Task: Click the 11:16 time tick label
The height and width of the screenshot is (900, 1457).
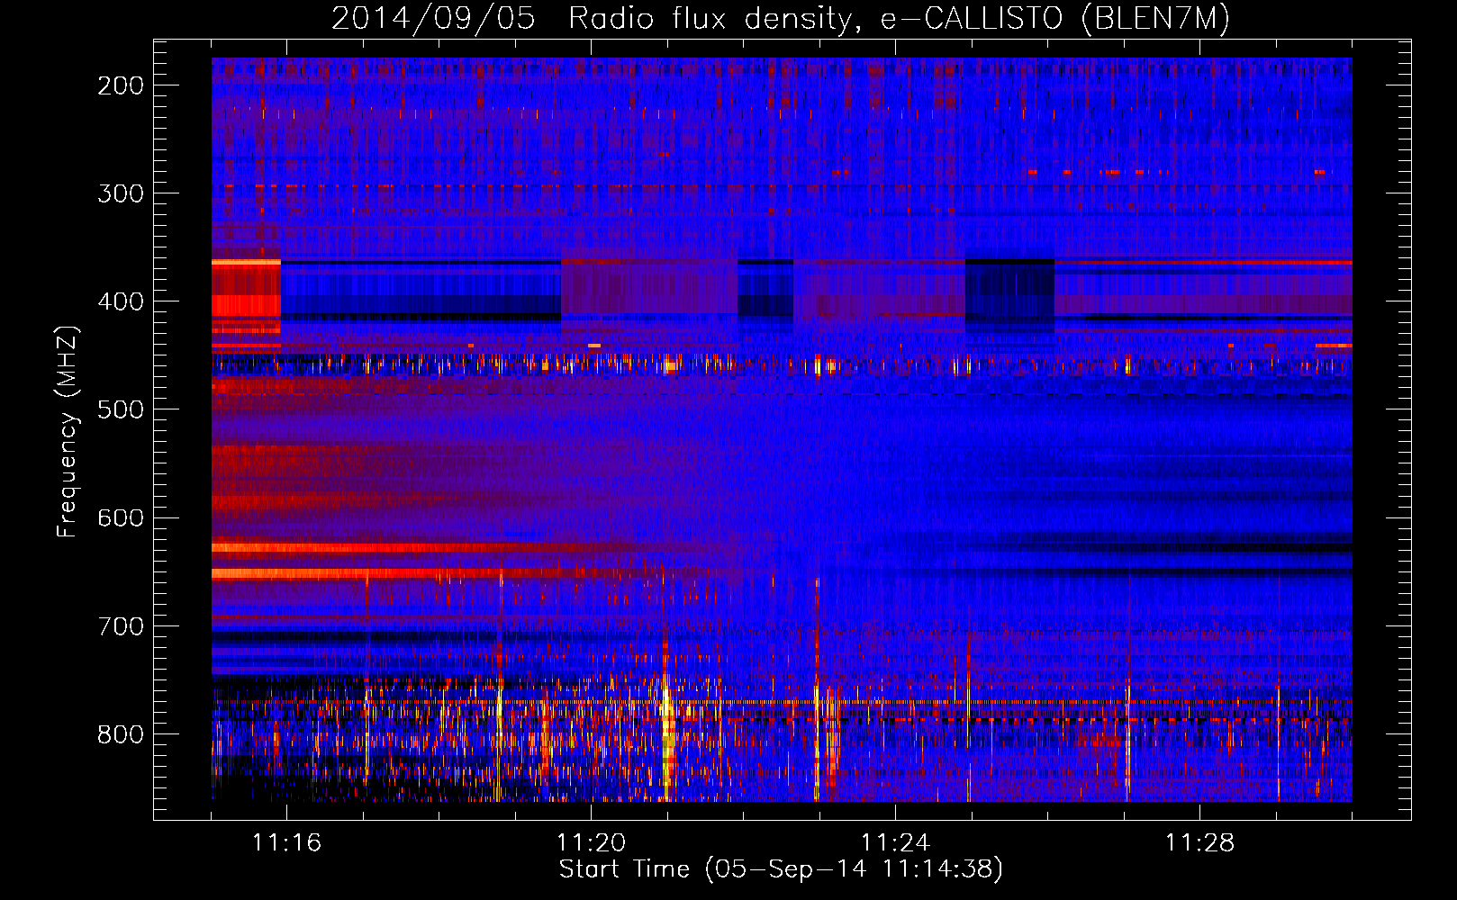Action: pos(286,842)
